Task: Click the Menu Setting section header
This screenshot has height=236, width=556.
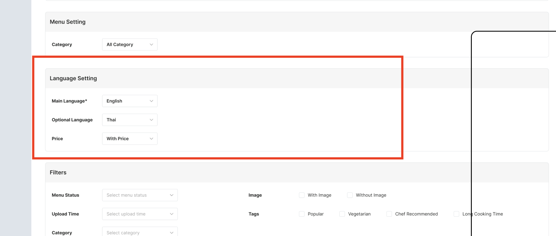Action: point(68,22)
